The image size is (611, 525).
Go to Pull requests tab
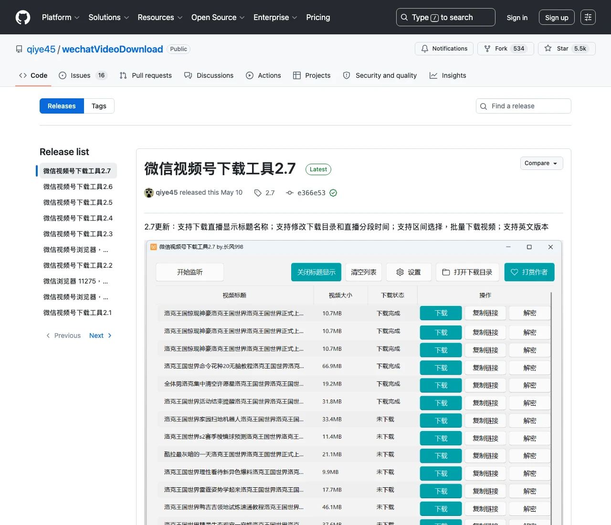pos(146,75)
